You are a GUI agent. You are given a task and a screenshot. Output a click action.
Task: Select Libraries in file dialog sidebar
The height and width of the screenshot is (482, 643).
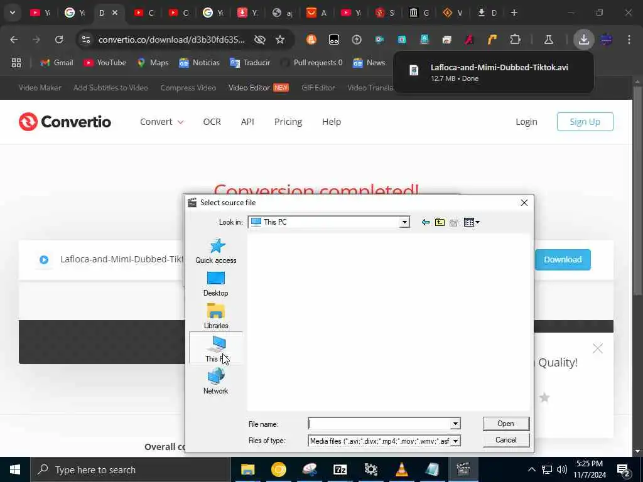pos(216,316)
